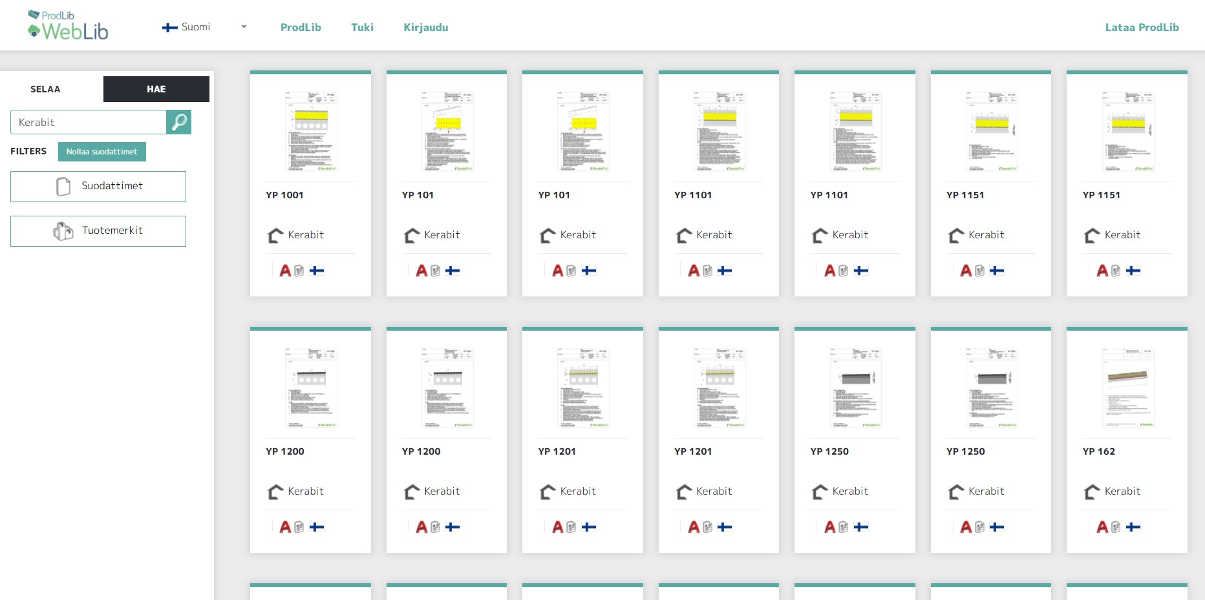Reset filters with Nollaa suodattimet

pos(102,152)
